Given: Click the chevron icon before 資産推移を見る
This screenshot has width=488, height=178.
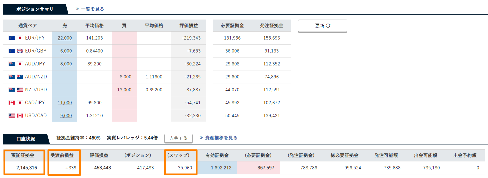Looking at the screenshot, I should (201, 138).
